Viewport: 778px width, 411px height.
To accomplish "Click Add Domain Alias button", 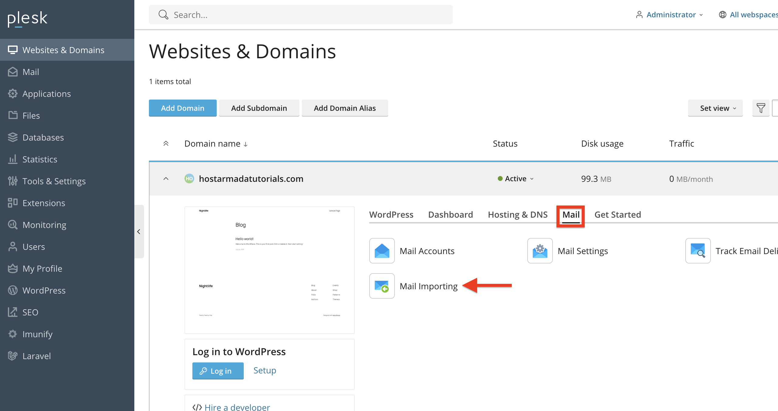I will coord(345,108).
